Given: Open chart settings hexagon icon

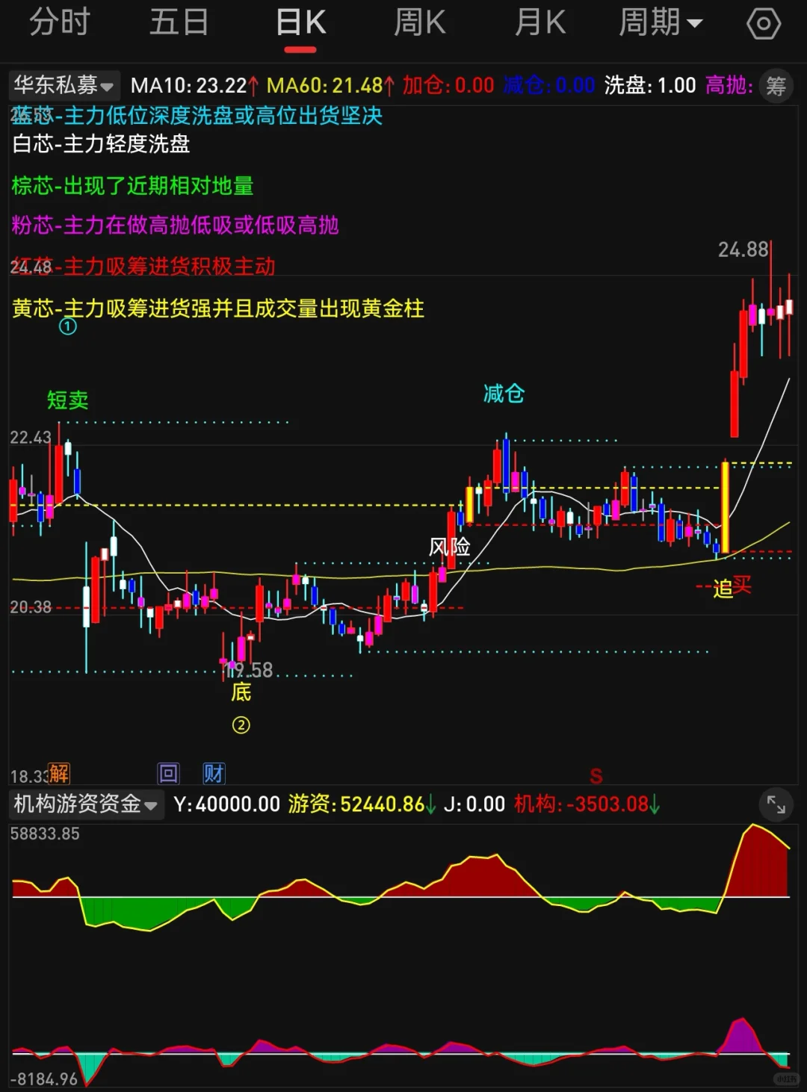Looking at the screenshot, I should [x=764, y=24].
